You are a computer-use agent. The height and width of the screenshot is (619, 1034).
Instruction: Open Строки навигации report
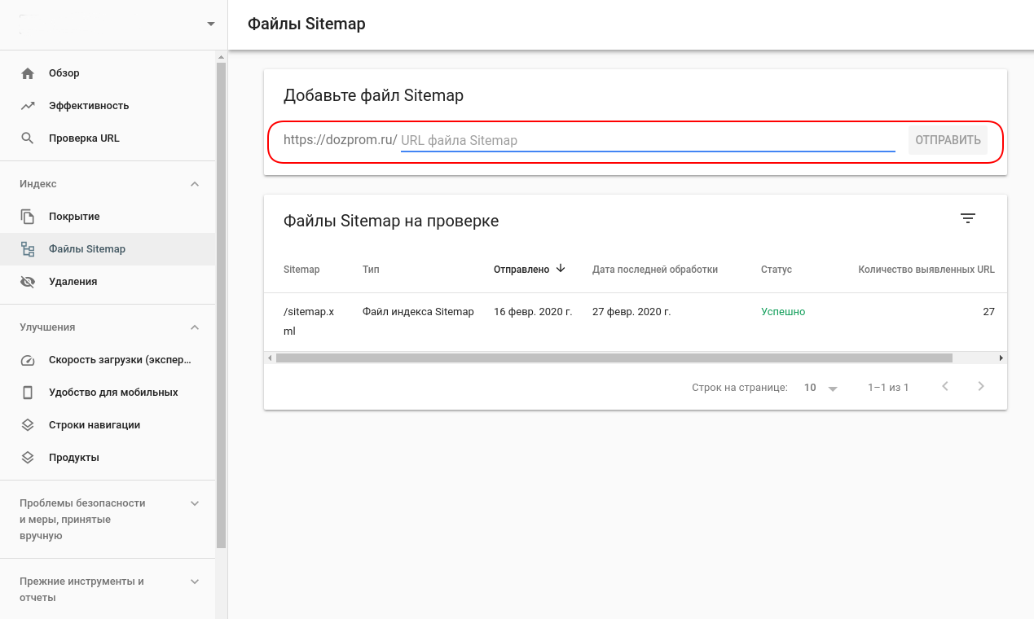coord(95,425)
